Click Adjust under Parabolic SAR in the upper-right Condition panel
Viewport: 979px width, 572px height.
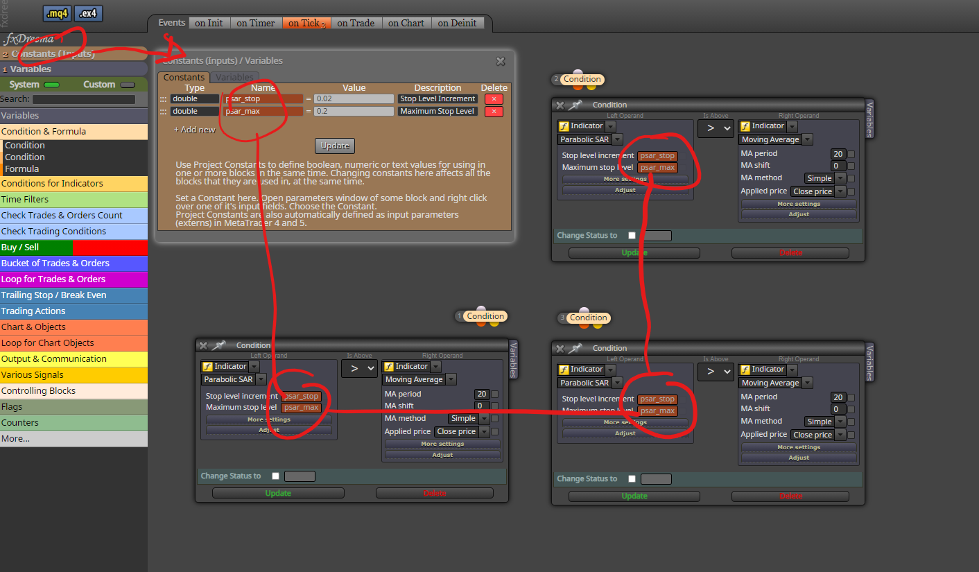tap(625, 190)
